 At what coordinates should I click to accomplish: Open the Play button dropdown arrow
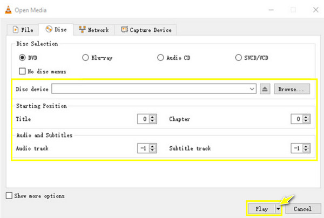[x=278, y=209]
